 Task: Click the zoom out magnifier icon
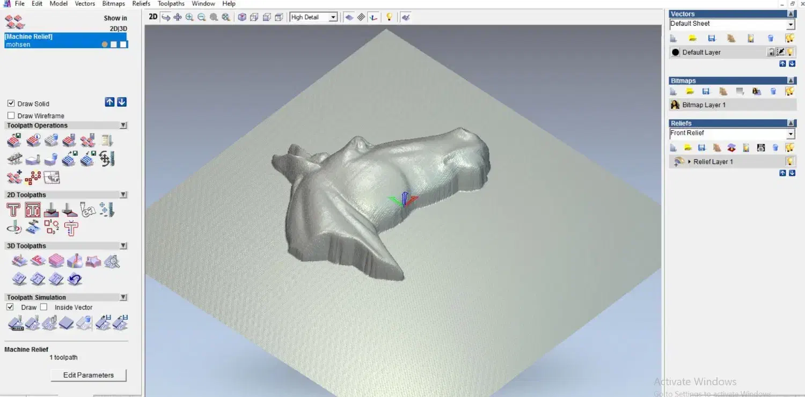point(202,17)
